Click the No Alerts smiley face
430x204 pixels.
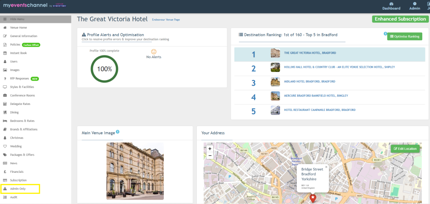[x=154, y=52]
